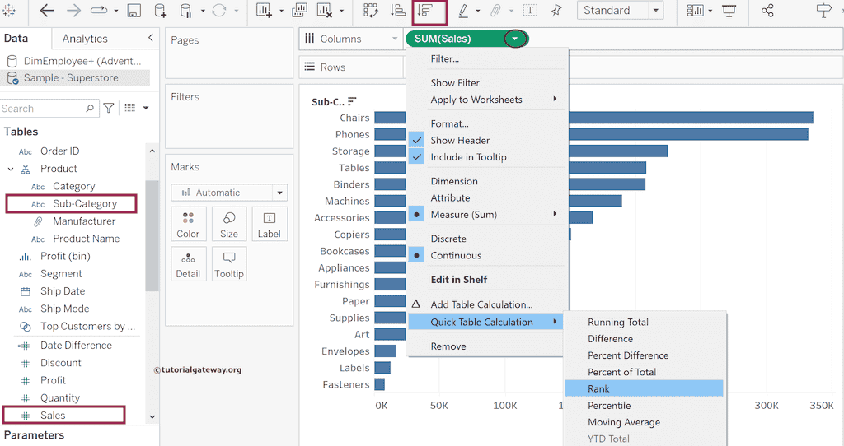Click the filter icon beside search
844x446 pixels.
(109, 109)
